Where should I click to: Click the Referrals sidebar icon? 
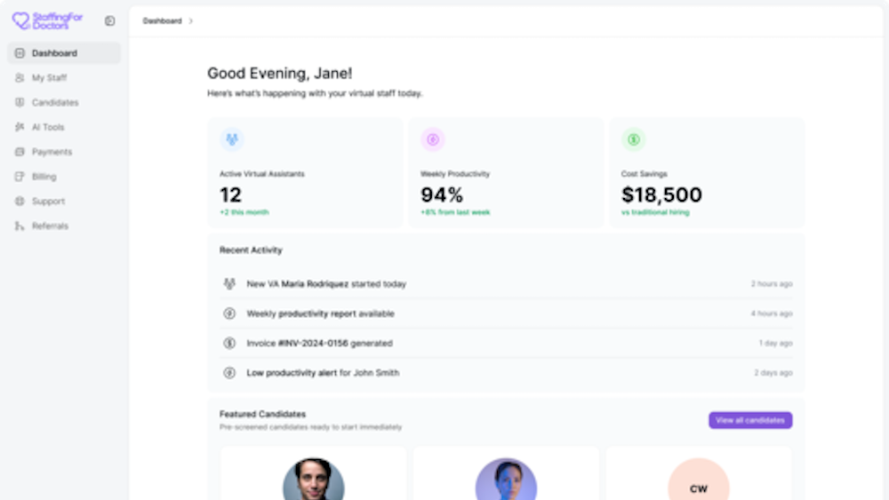tap(20, 226)
